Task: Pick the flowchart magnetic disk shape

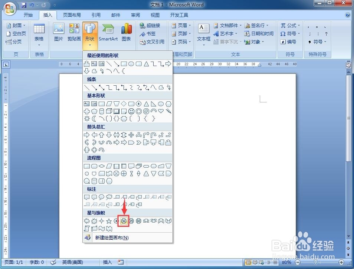Action: pyautogui.click(x=94, y=181)
